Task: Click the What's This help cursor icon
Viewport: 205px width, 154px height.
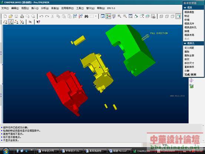Action: (x=38, y=22)
